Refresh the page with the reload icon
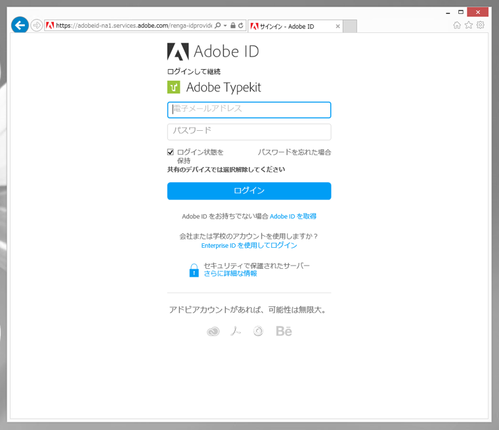The image size is (499, 430). pyautogui.click(x=241, y=25)
